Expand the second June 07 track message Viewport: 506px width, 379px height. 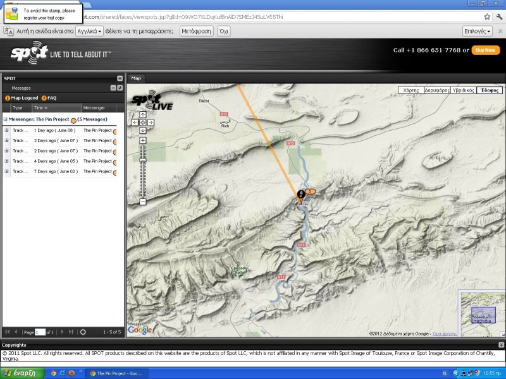(6, 151)
